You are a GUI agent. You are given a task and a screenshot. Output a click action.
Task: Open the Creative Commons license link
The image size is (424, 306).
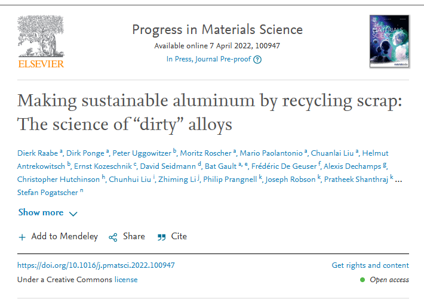[126, 279]
